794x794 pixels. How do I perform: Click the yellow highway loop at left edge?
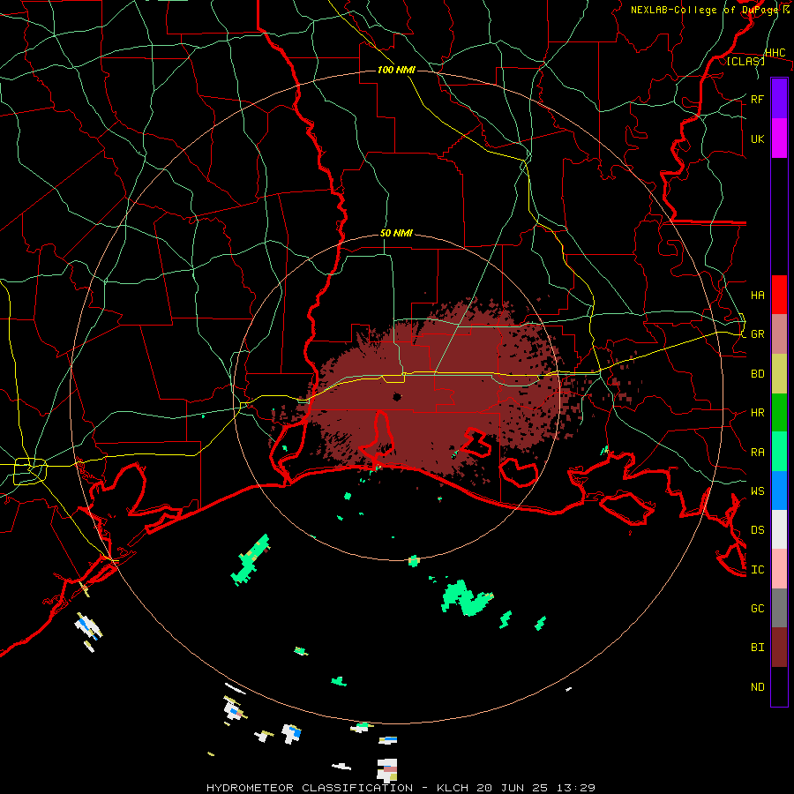[30, 471]
